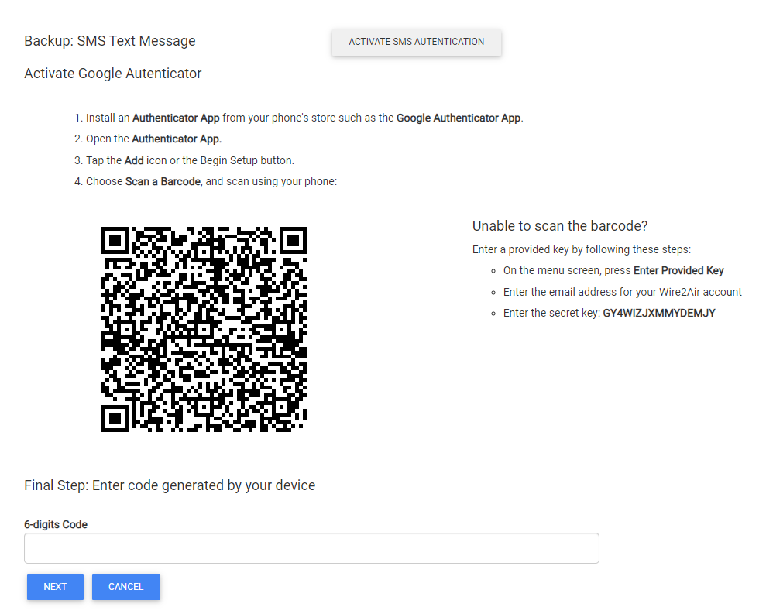The width and height of the screenshot is (766, 614).
Task: Click 'Final Step: Enter code generated' heading
Action: pos(170,485)
